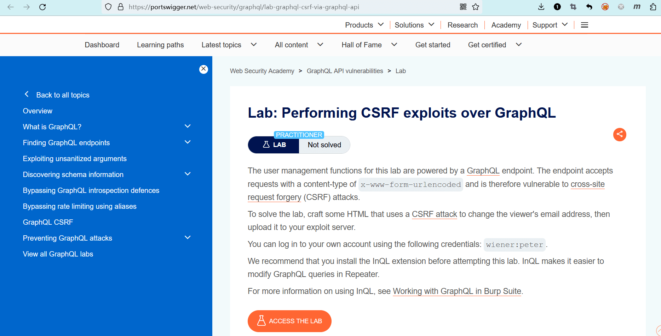Screen dimensions: 661x336
Task: Go to the Dashboard tab
Action: click(x=102, y=45)
